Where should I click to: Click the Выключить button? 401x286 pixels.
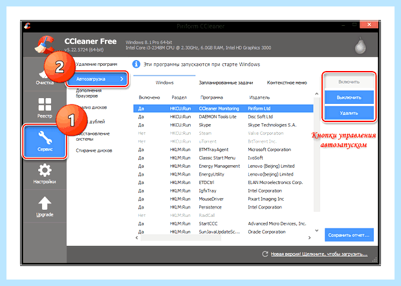[x=349, y=97]
